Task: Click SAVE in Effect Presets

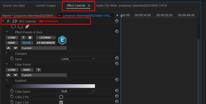Action: pyautogui.click(x=12, y=43)
